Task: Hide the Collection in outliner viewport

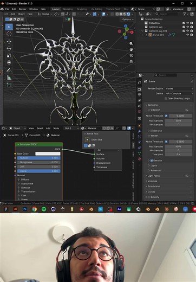Action: pos(188,23)
